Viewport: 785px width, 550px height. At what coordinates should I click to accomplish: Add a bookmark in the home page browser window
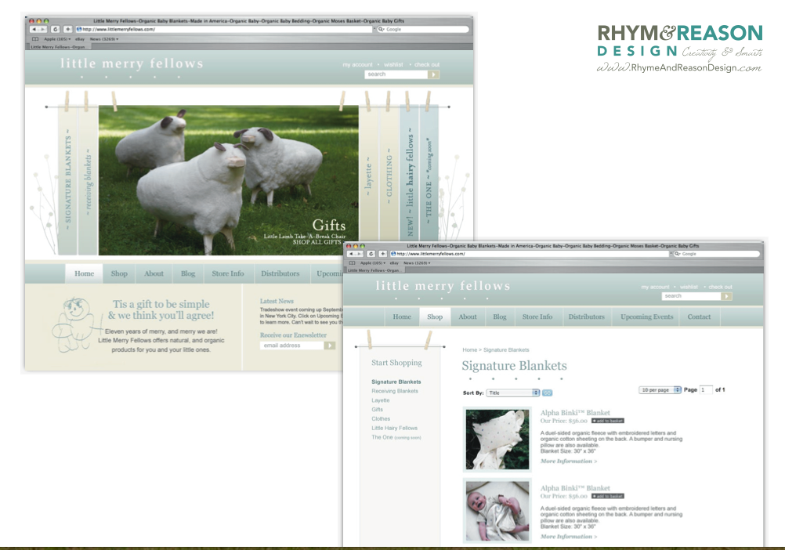67,30
